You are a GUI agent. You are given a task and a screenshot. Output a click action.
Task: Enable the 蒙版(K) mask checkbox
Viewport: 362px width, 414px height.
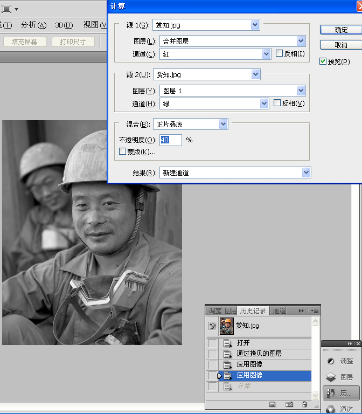coord(122,151)
